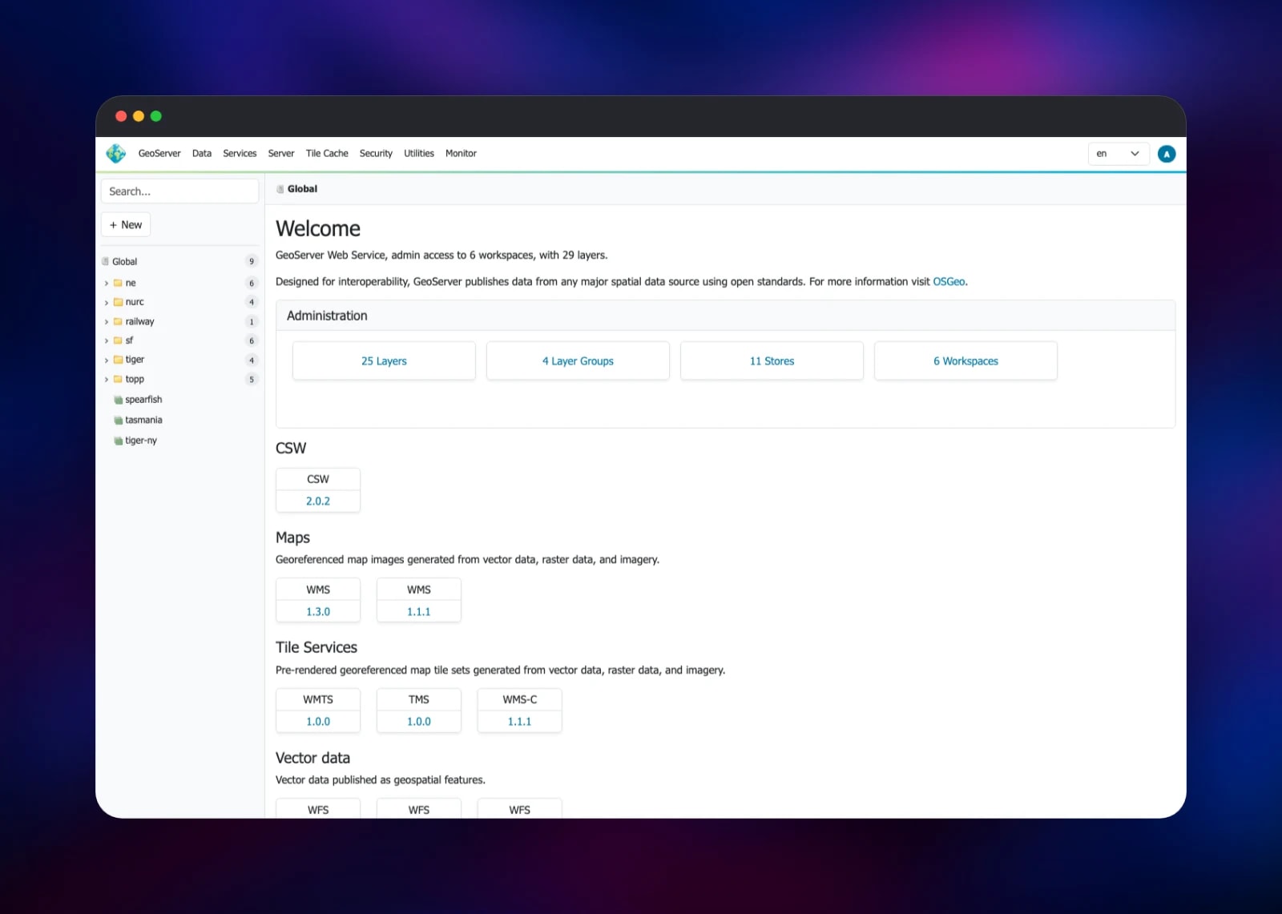Click the topp count badge 5
Screen dimensions: 1282x914
252,379
